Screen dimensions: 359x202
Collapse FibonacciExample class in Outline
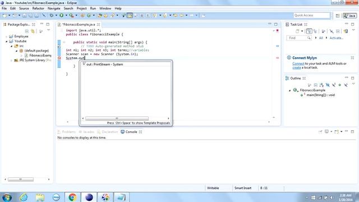289,90
